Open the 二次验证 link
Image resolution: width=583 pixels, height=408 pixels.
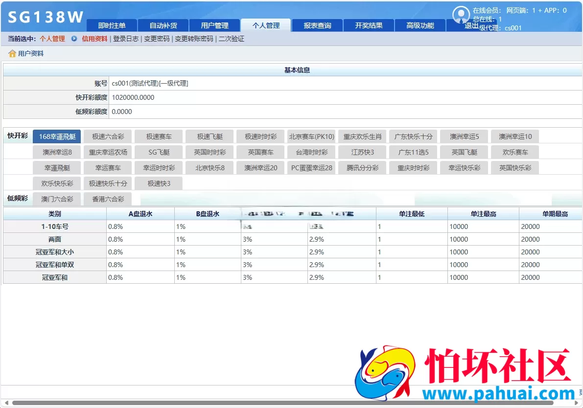(x=231, y=39)
